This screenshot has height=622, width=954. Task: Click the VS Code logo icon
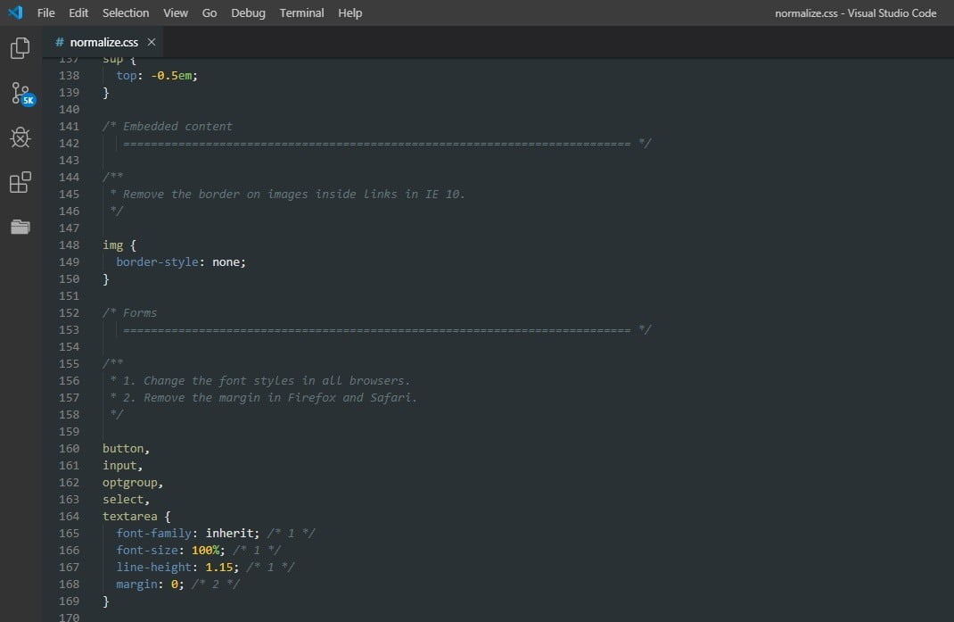click(15, 12)
